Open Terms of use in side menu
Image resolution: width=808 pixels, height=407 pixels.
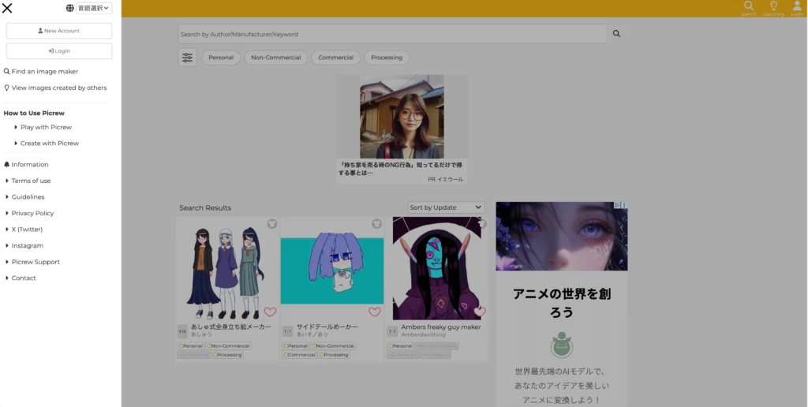pos(31,181)
